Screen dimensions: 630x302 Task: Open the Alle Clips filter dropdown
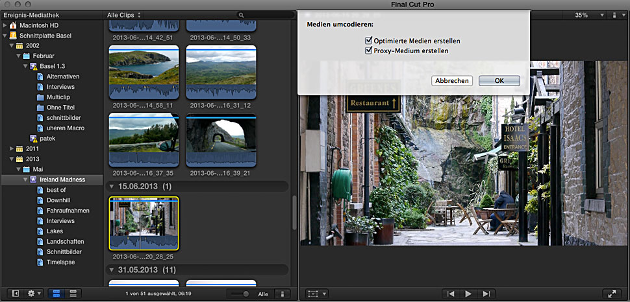(124, 14)
